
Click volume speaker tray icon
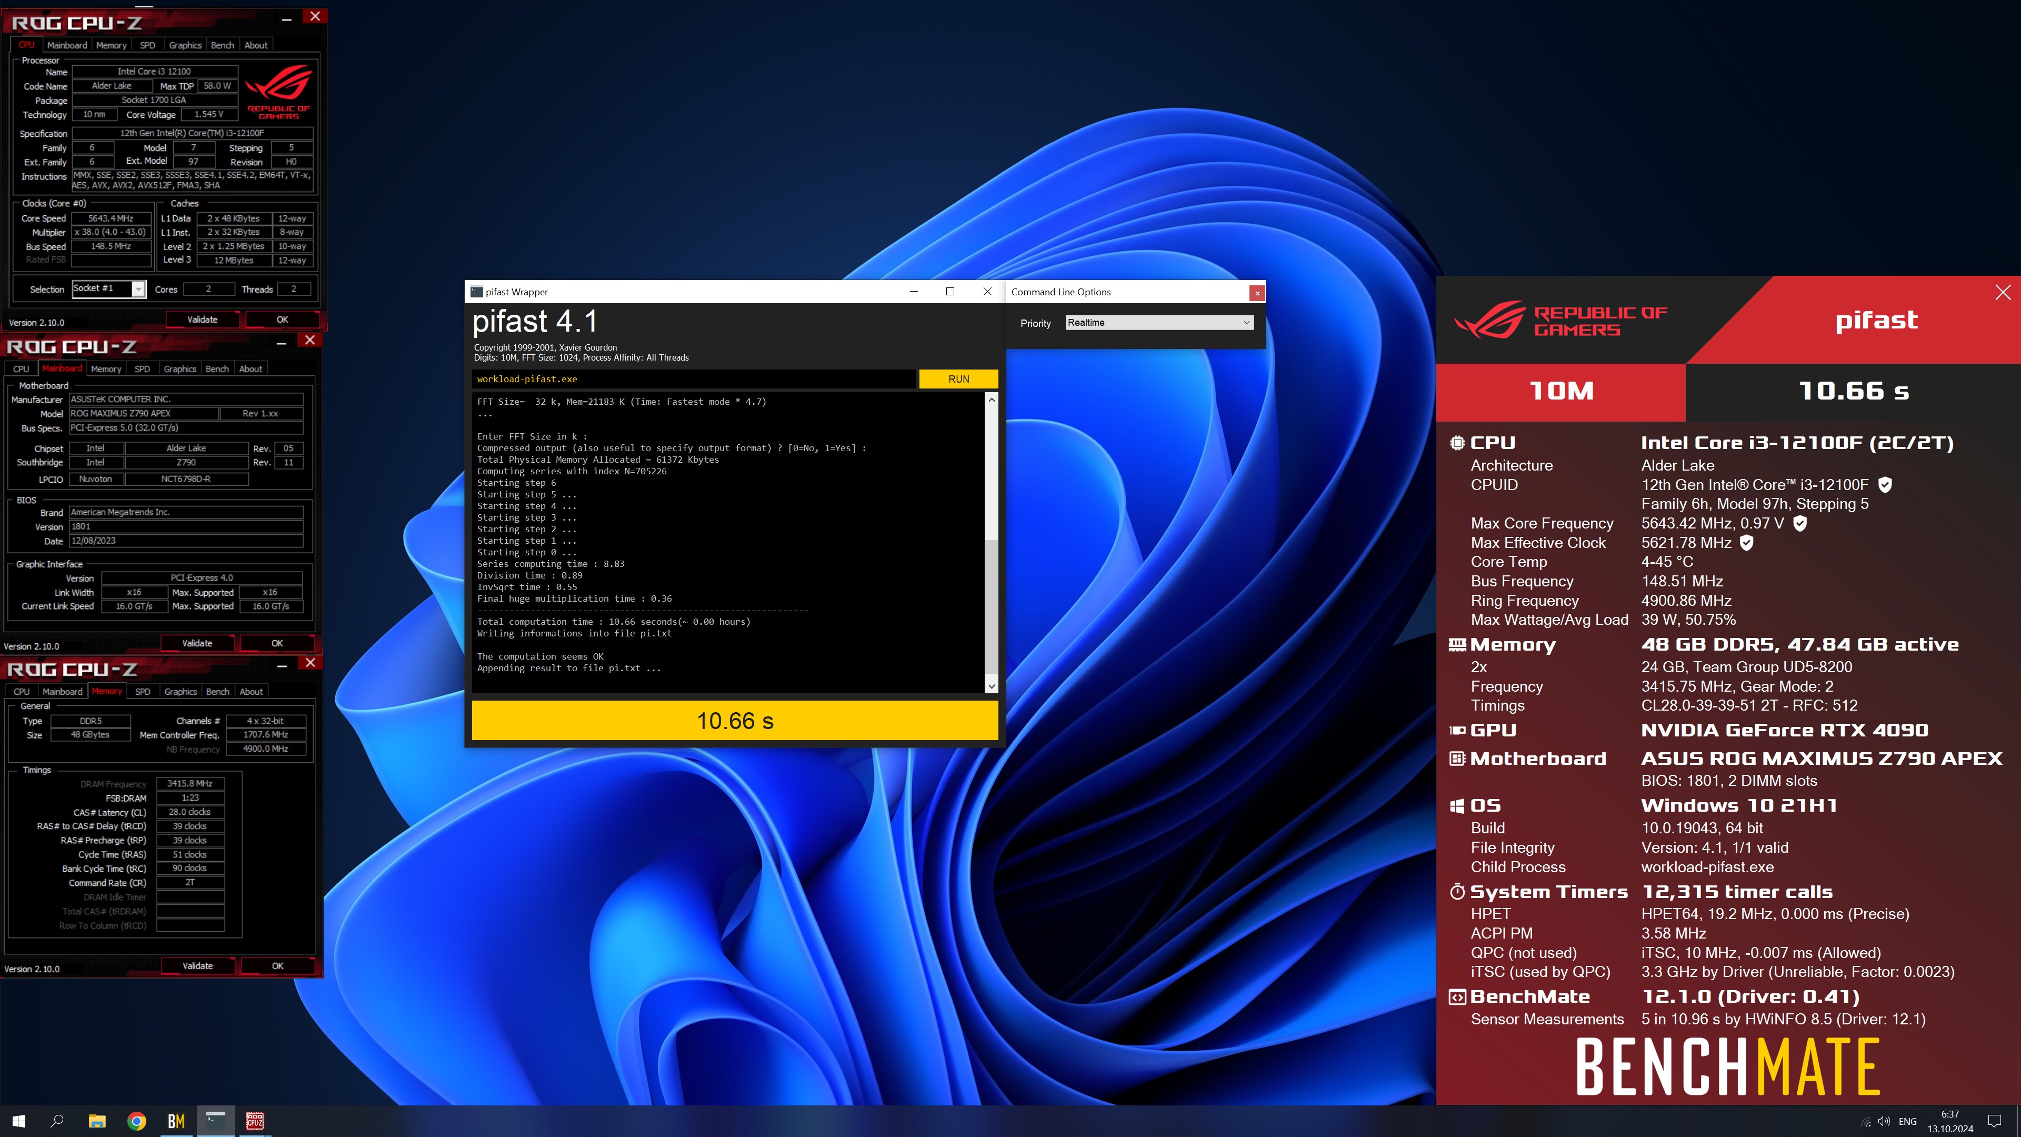[x=1884, y=1121]
